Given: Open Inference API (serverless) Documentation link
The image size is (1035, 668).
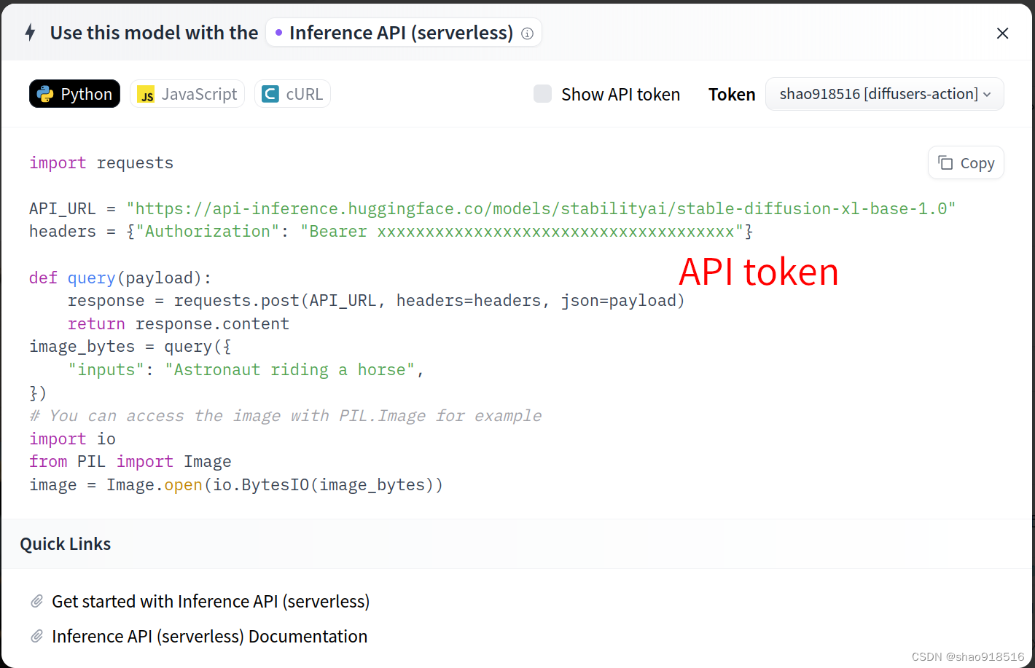Looking at the screenshot, I should pos(210,636).
